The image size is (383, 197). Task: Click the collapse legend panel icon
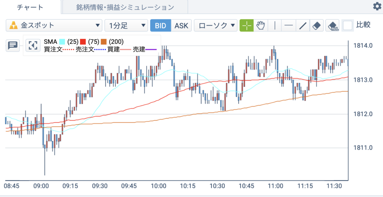click(33, 45)
